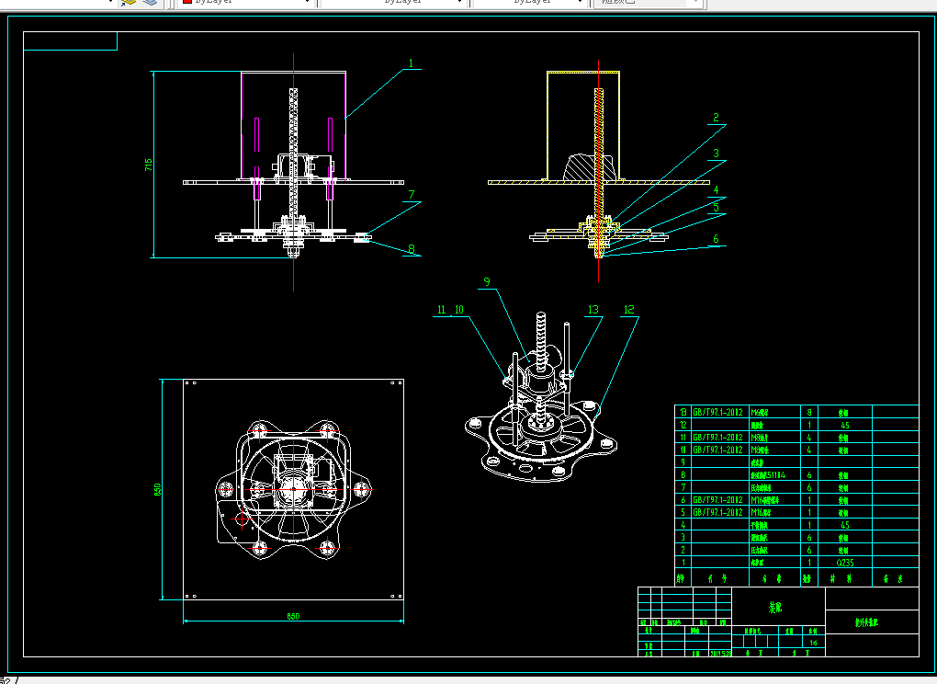The height and width of the screenshot is (684, 937).
Task: Open the greyed plot style dropdown
Action: coord(648,3)
